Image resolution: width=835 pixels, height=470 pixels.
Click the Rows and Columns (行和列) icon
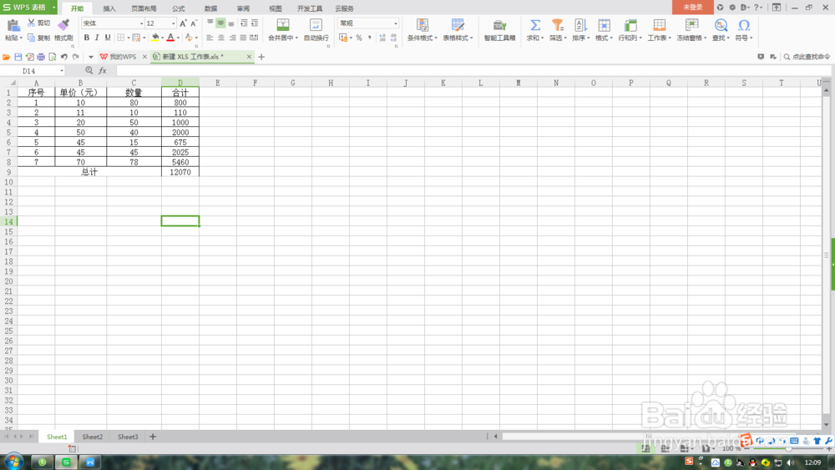click(x=630, y=25)
